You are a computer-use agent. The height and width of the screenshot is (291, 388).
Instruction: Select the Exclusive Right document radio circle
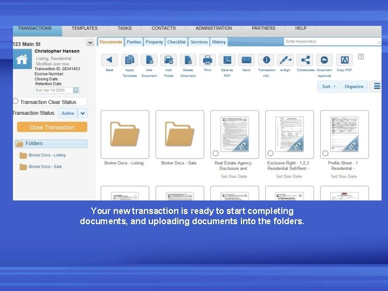point(271,153)
